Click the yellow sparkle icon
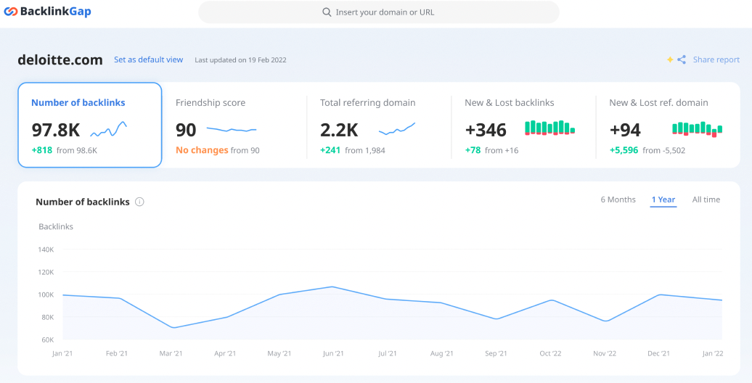Screen dimensions: 752x383 click(x=670, y=59)
